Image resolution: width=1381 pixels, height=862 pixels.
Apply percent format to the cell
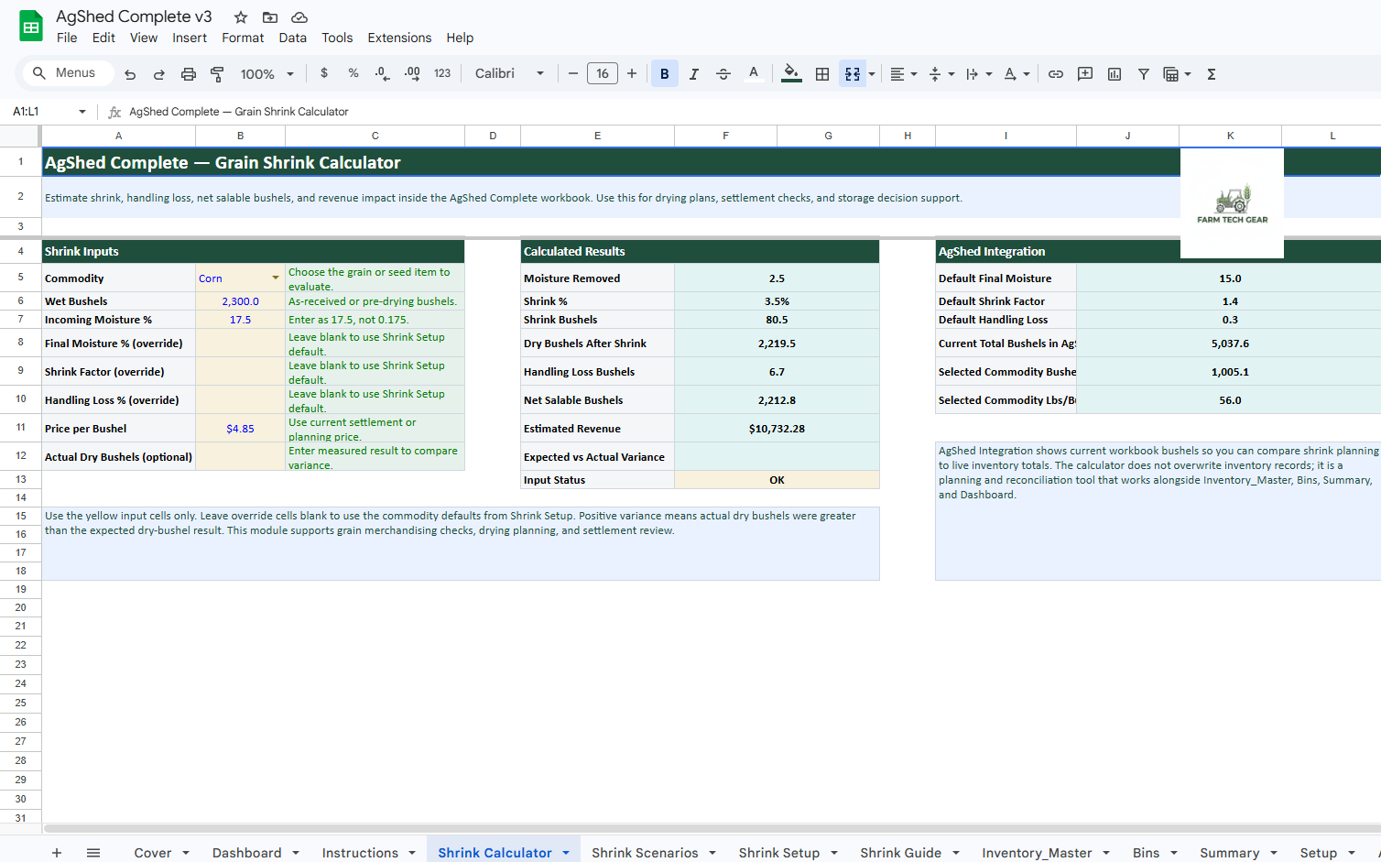tap(353, 73)
